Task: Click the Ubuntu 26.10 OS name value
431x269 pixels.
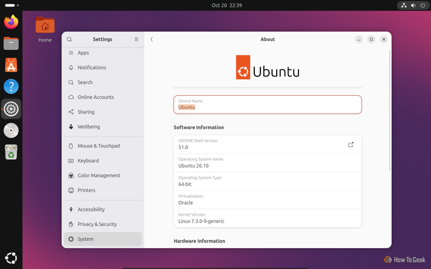Action: tap(194, 166)
